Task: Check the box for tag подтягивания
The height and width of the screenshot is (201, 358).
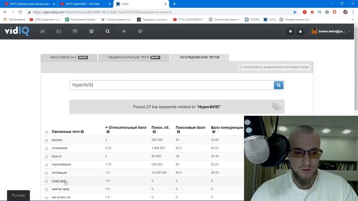Action: click(x=46, y=165)
